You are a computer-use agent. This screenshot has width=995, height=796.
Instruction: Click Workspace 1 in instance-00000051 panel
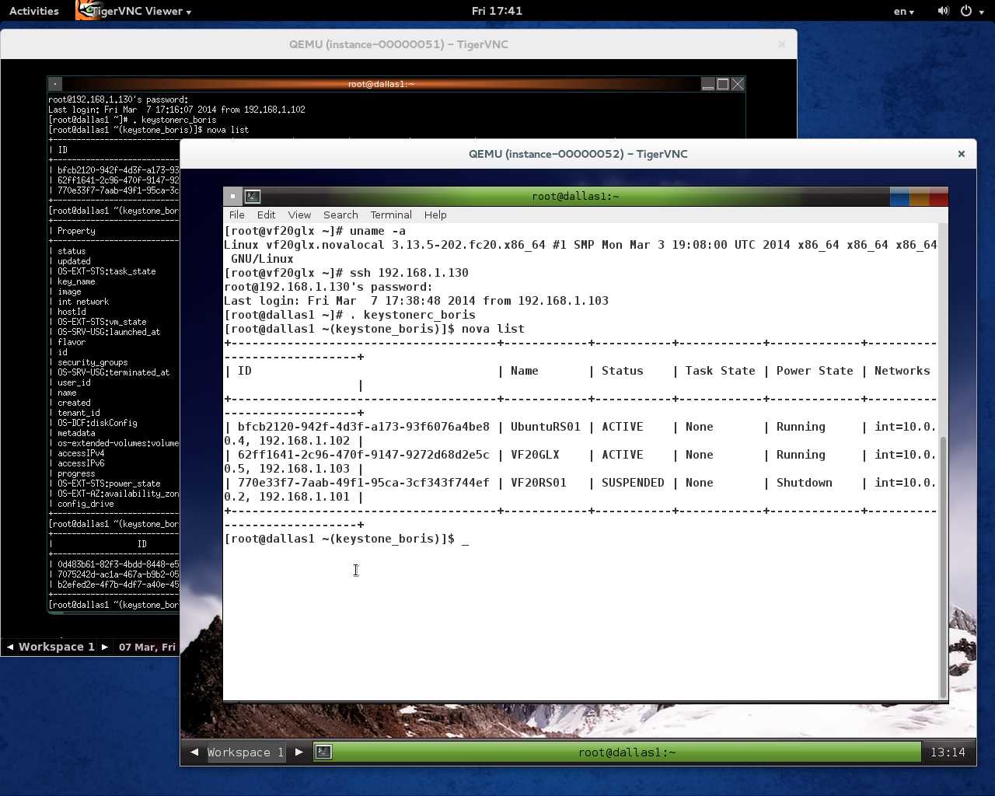pos(57,647)
